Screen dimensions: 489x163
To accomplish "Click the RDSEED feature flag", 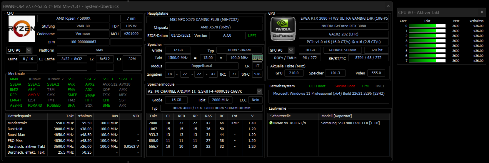I will [54, 106].
